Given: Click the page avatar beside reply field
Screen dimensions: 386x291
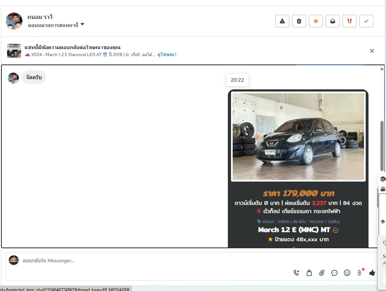Looking at the screenshot, I should pos(14,260).
